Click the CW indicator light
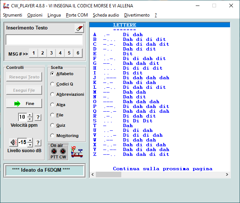 point(63,151)
